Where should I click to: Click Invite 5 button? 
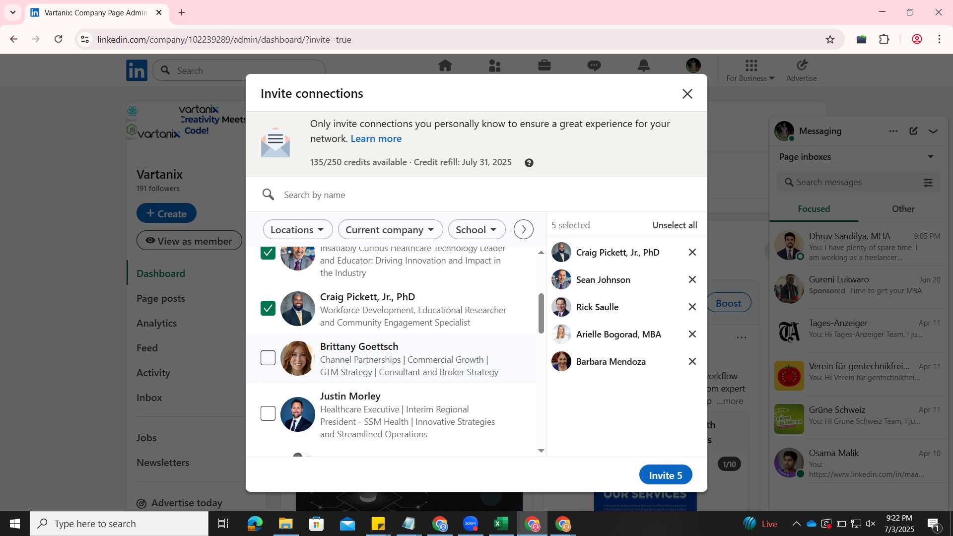pos(666,475)
